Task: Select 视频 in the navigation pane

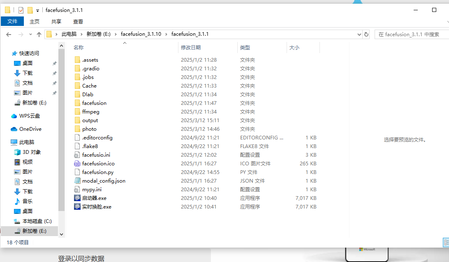Action: point(23,162)
